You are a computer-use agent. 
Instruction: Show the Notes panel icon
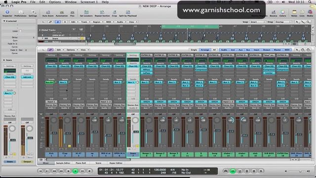coord(294,13)
